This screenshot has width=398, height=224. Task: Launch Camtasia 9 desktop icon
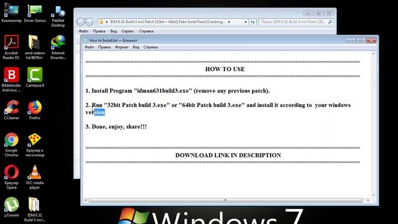[35, 77]
